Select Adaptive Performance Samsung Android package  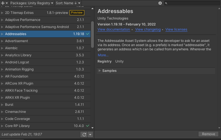(x=45, y=27)
